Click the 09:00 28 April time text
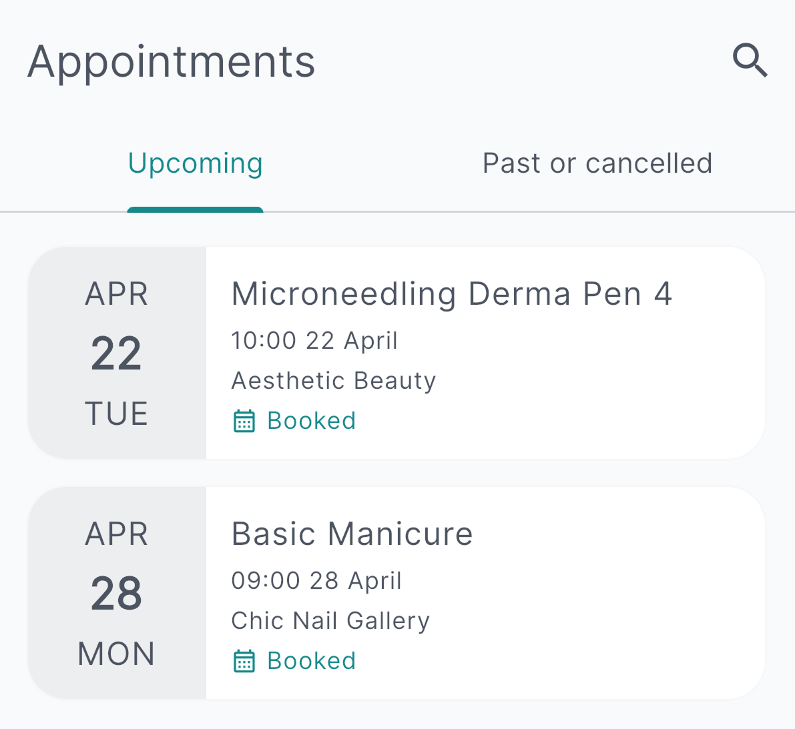The height and width of the screenshot is (729, 795). [316, 581]
